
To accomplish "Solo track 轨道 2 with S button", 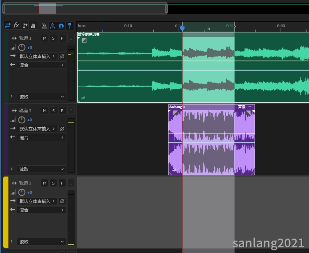I will click(53, 110).
